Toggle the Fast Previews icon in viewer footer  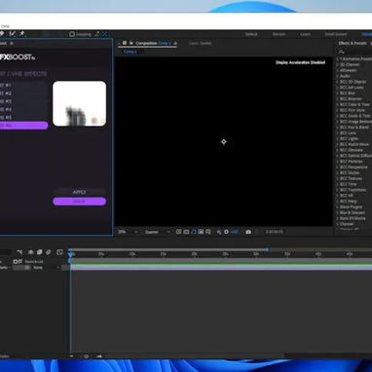click(x=179, y=232)
